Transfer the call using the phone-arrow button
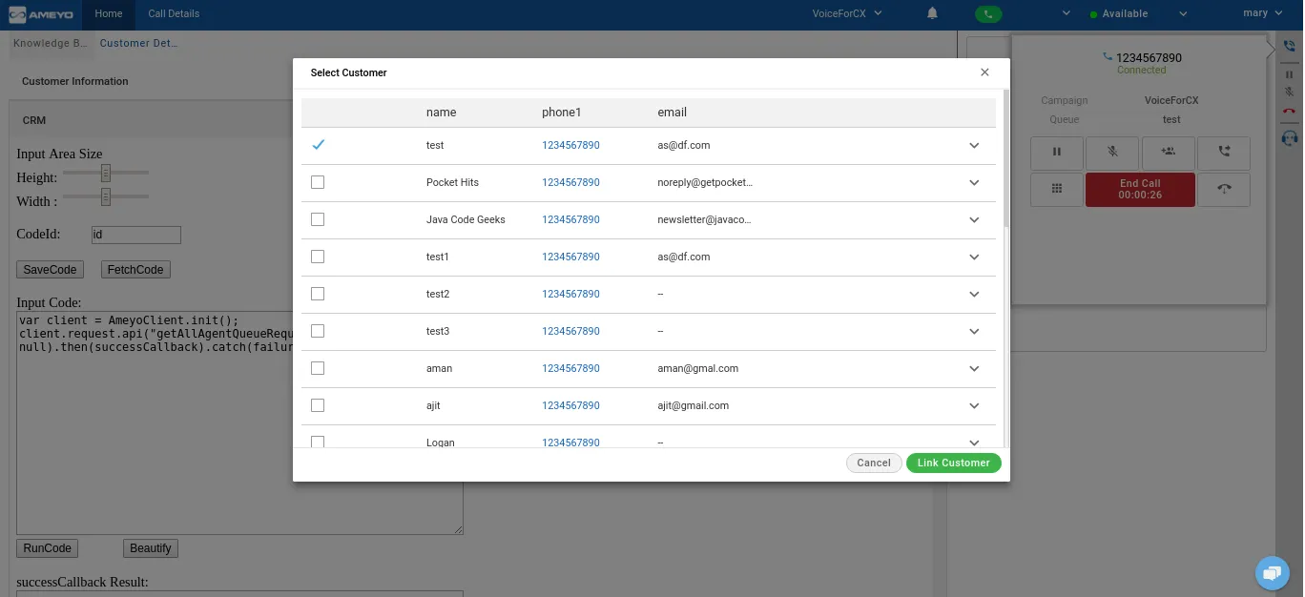Screen dimensions: 1305x597 click(1224, 152)
